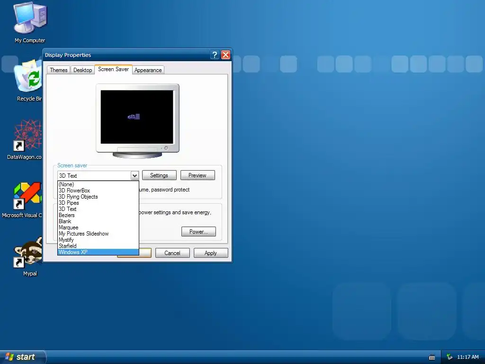Choose Mystify screen saver

click(98, 240)
